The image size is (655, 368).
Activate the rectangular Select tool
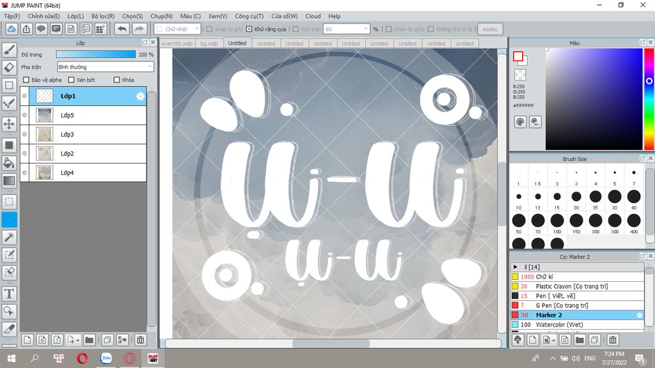point(9,202)
